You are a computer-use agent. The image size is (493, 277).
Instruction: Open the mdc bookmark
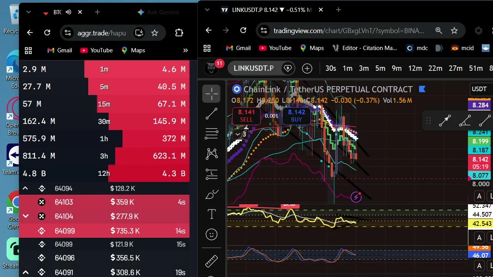click(x=417, y=48)
